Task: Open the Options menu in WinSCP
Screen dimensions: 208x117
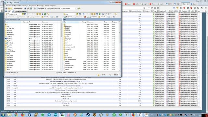Action: click(x=41, y=6)
